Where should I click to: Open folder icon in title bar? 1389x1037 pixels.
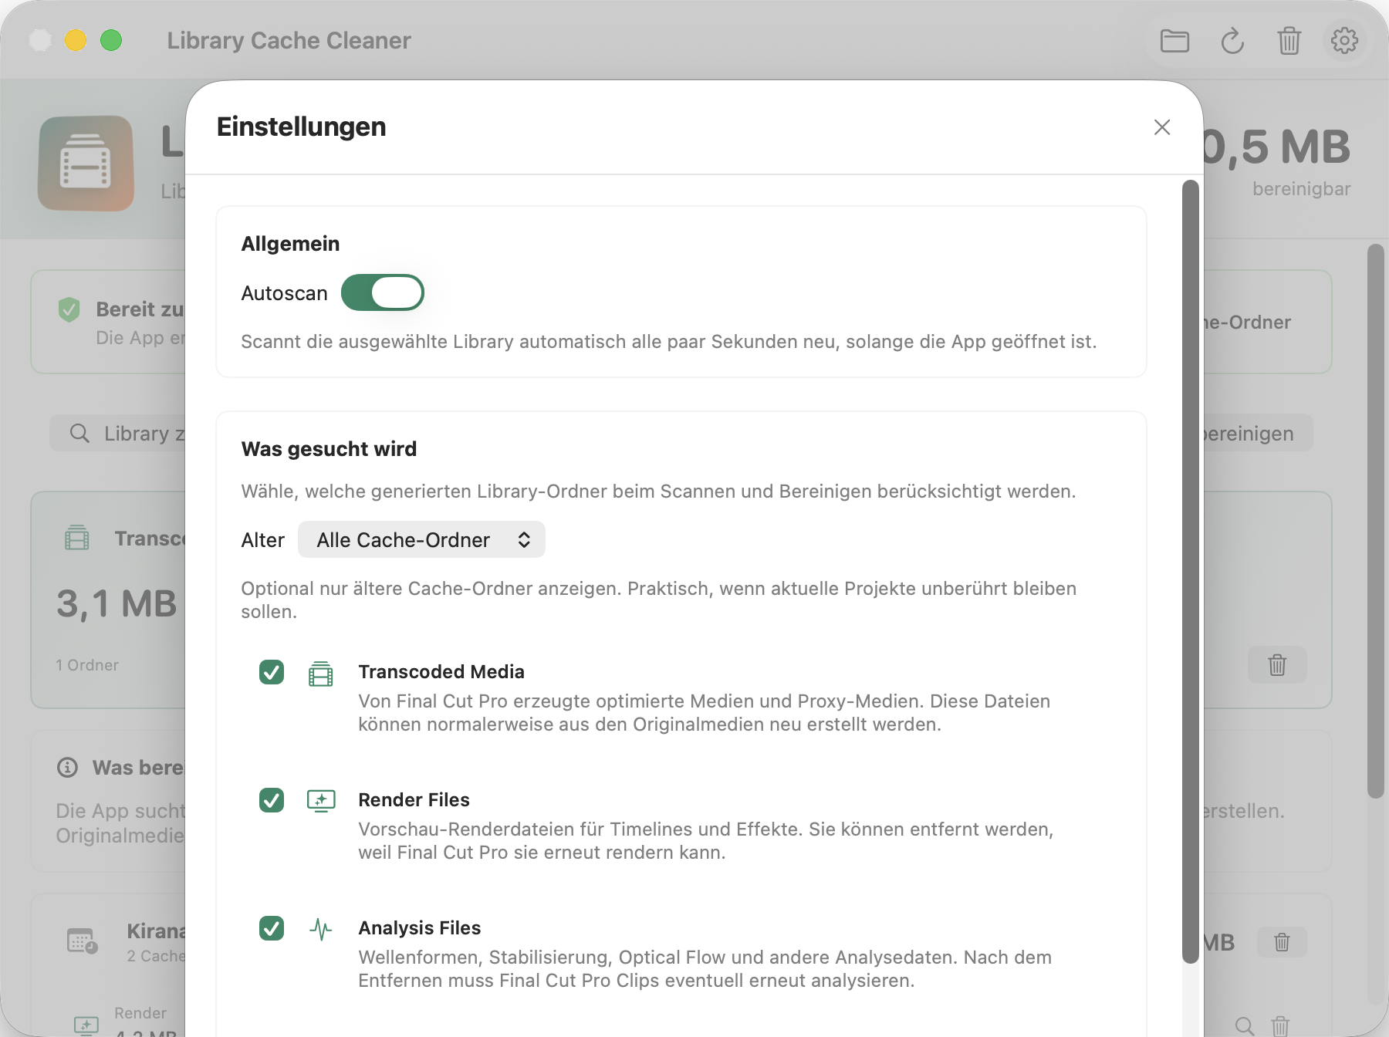pyautogui.click(x=1174, y=41)
